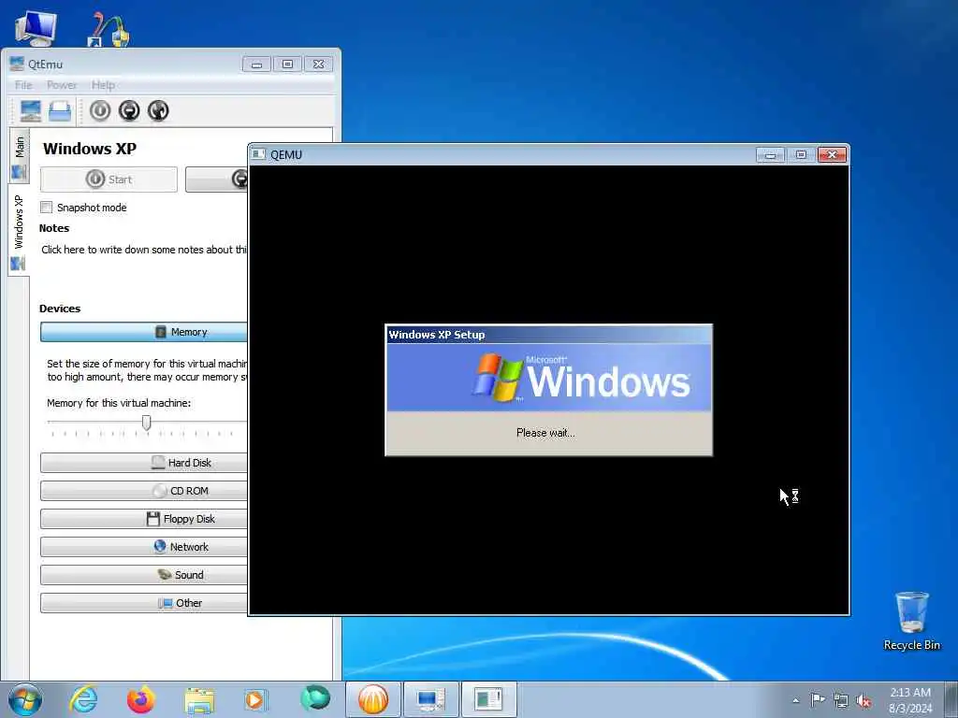958x718 pixels.
Task: Launch Internet Explorer from the taskbar
Action: click(83, 699)
